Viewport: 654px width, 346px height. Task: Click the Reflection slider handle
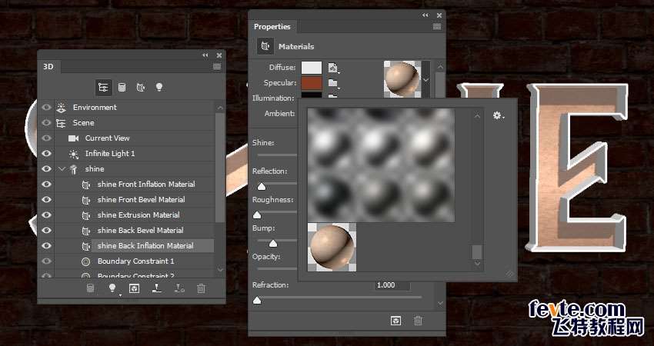(262, 186)
